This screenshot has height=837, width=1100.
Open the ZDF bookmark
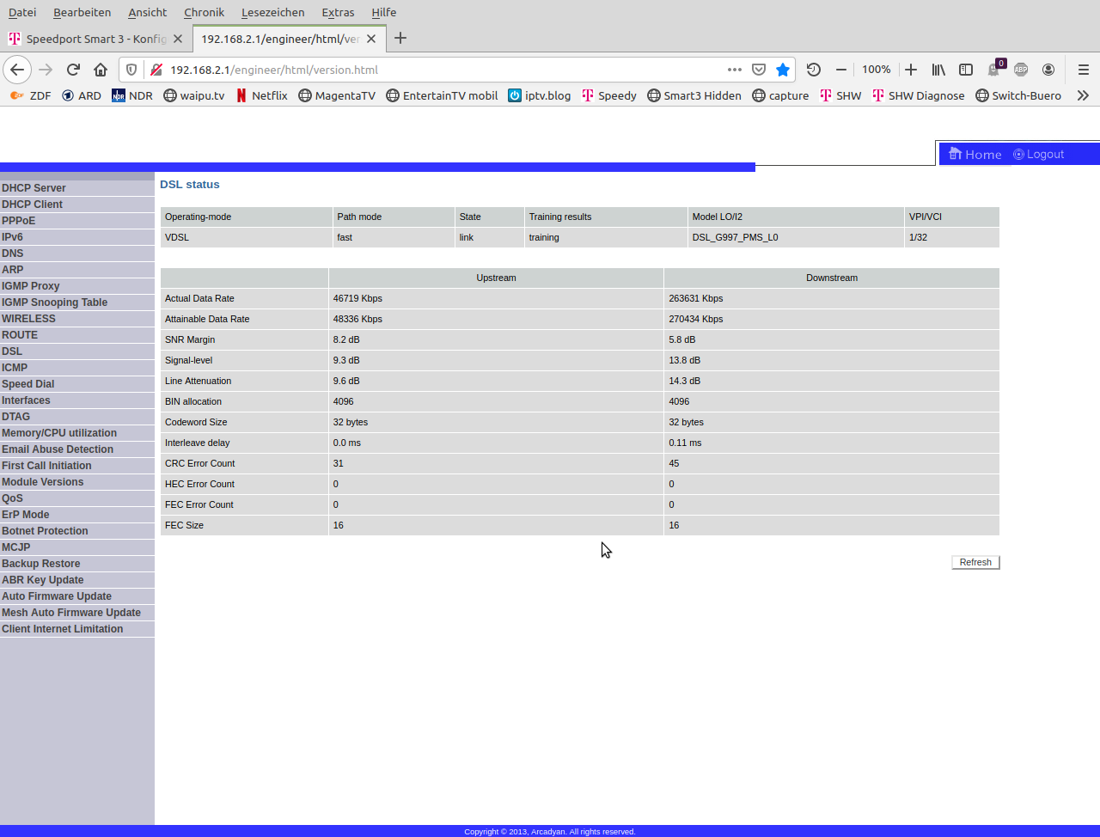coord(31,95)
